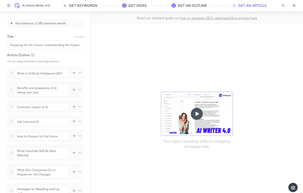Click the Get Keywords step number icon

pyautogui.click(x=65, y=6)
